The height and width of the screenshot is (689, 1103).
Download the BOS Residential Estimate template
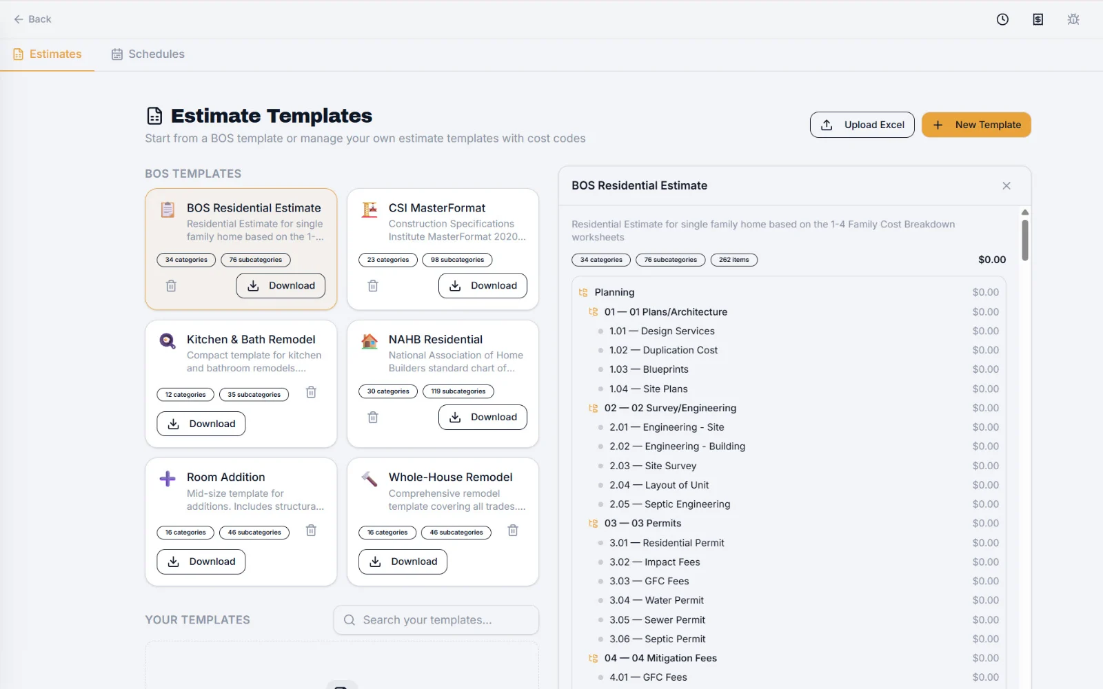(x=281, y=286)
